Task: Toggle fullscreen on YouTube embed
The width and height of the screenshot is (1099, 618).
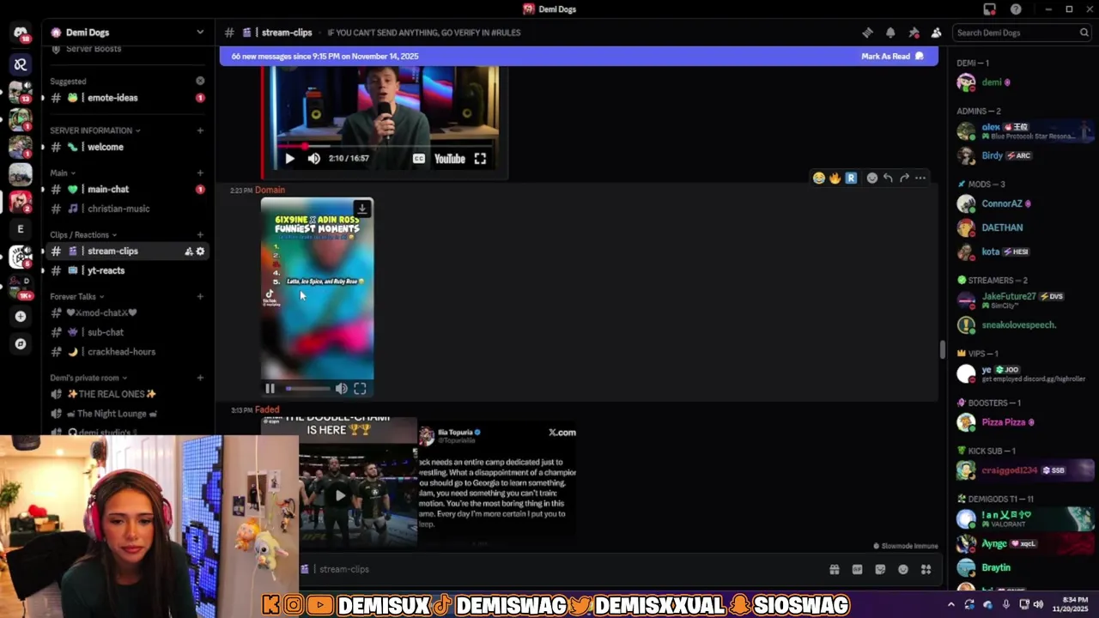Action: click(x=480, y=159)
